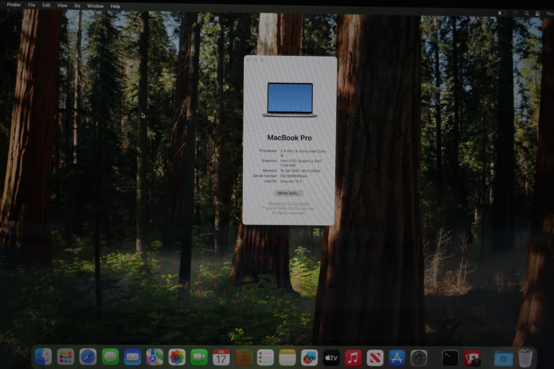Open the Downloads folder in the Dock
Screen dimensions: 554x369
pyautogui.click(x=503, y=358)
